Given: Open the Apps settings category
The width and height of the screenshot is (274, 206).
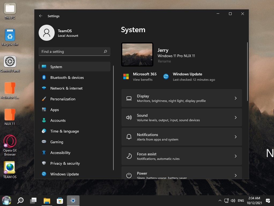Looking at the screenshot, I should pyautogui.click(x=75, y=110).
